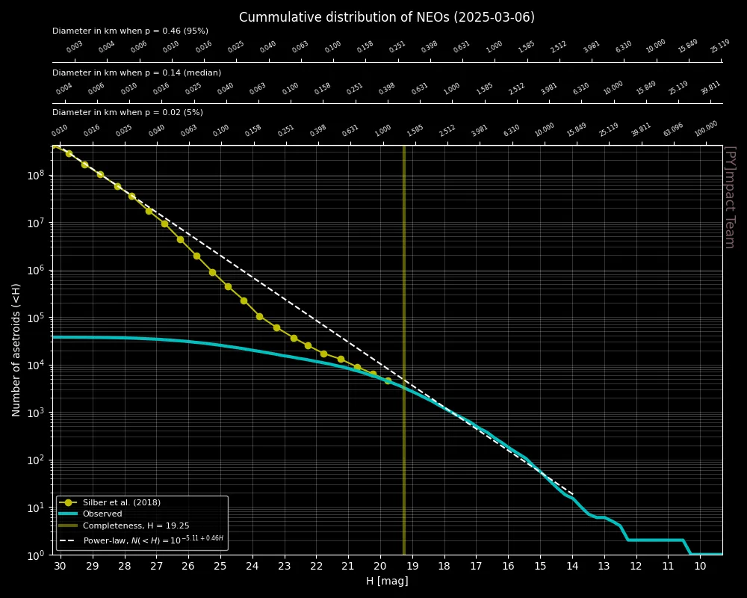Image resolution: width=747 pixels, height=598 pixels.
Task: Click the olive Completeness line sample in legend
Action: click(x=68, y=526)
